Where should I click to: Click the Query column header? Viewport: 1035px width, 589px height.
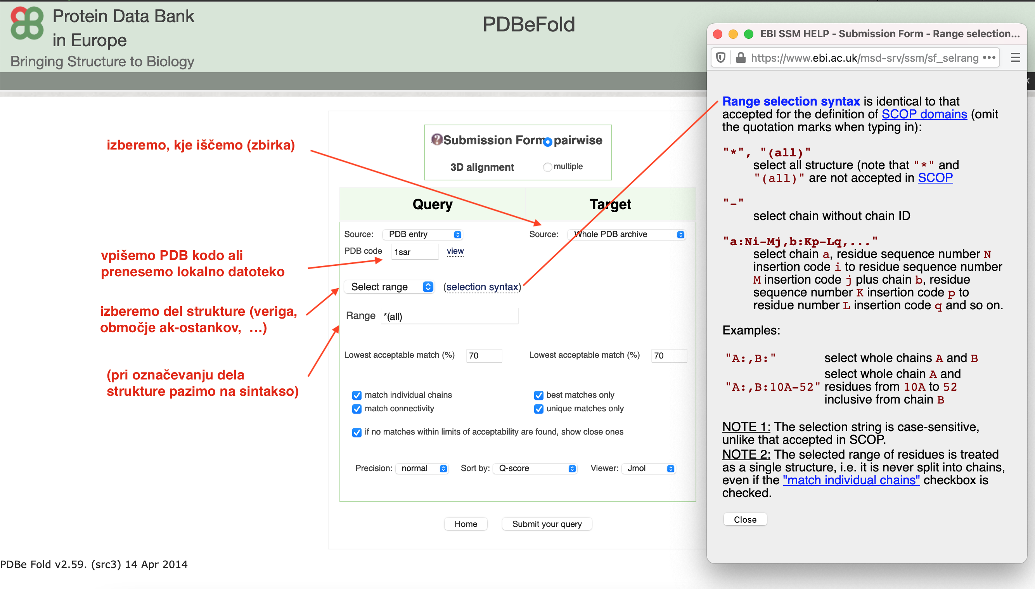(433, 204)
